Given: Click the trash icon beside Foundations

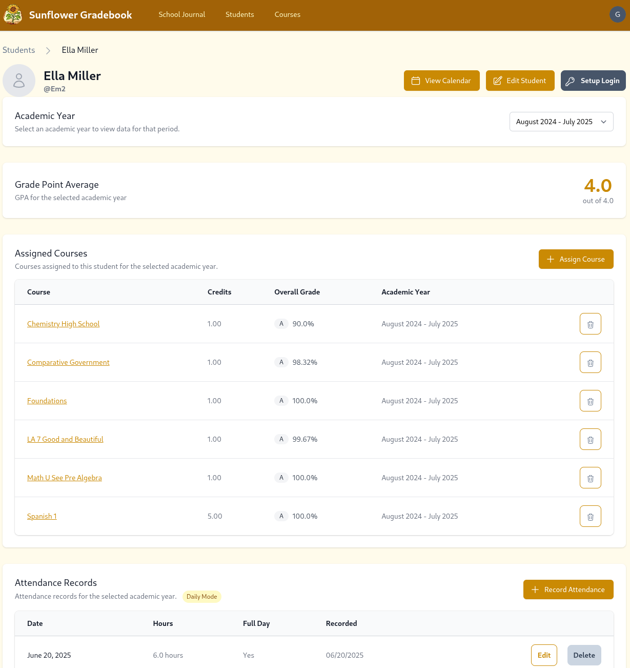Looking at the screenshot, I should click(590, 401).
